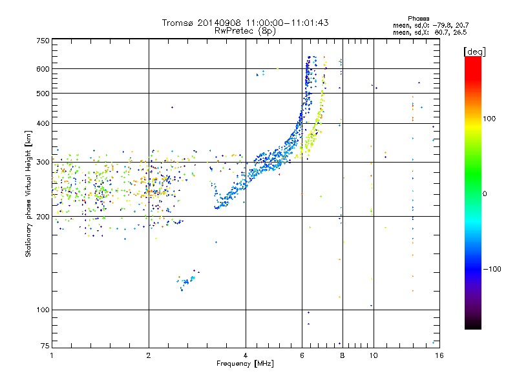Click the '100' label on the color bar
The height and width of the screenshot is (387, 517).
pyautogui.click(x=489, y=119)
